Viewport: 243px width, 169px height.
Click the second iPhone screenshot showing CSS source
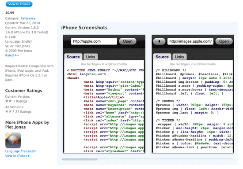(193, 94)
